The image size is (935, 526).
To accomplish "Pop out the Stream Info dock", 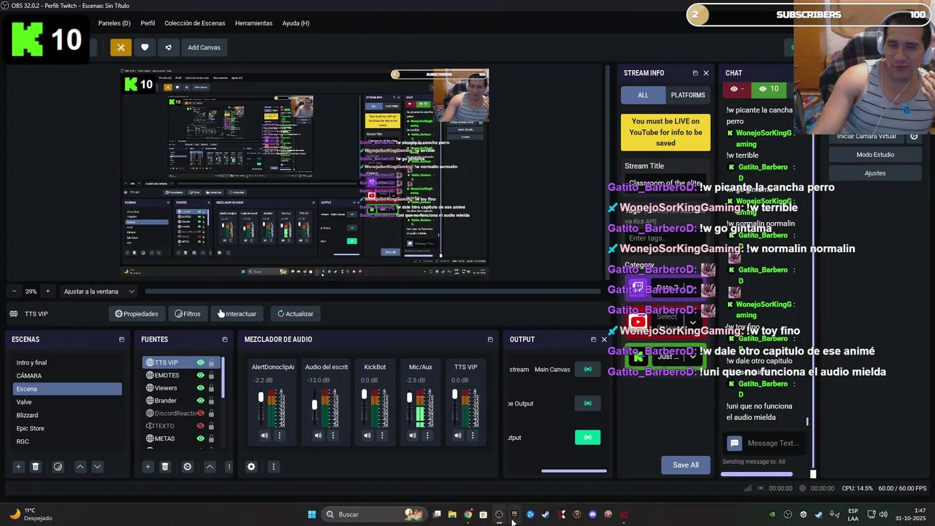I will pyautogui.click(x=695, y=73).
